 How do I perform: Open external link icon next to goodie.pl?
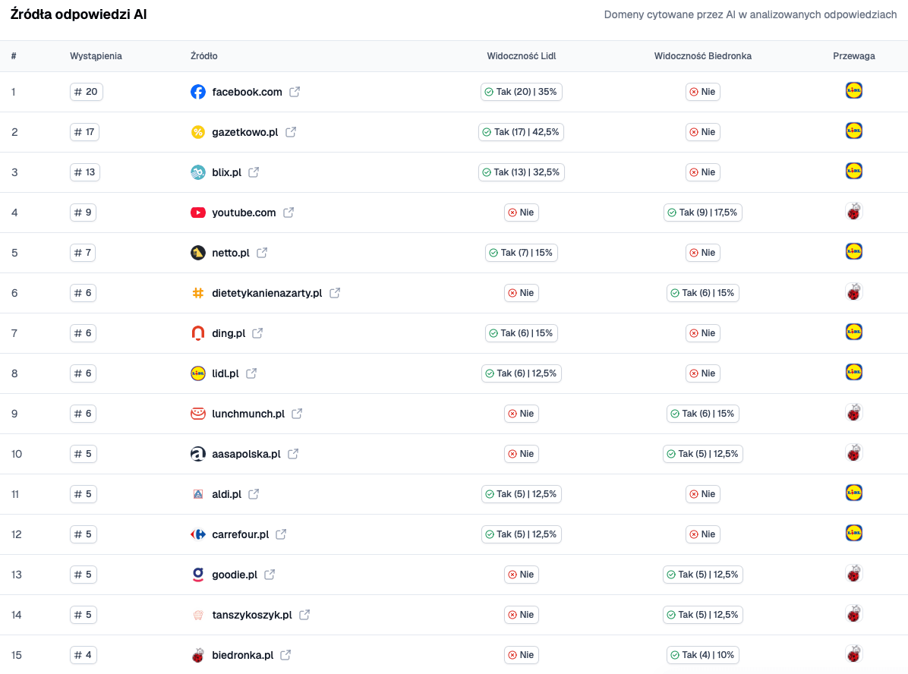(x=270, y=575)
